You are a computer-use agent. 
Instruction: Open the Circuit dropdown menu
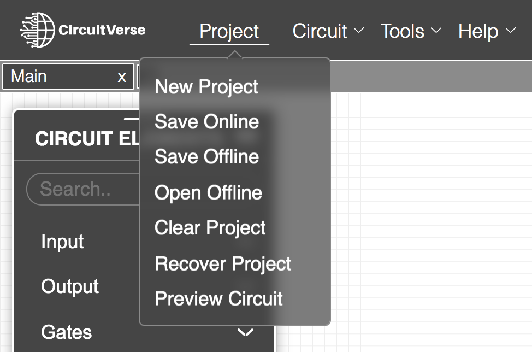tap(328, 31)
